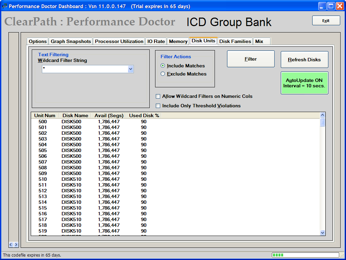
Task: Click the Filter button
Action: tap(251, 59)
